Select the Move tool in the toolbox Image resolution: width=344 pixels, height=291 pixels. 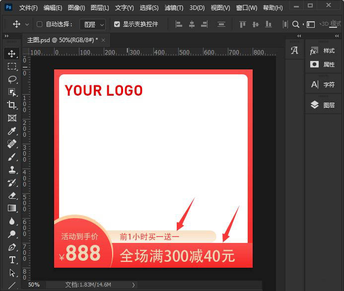coord(12,54)
